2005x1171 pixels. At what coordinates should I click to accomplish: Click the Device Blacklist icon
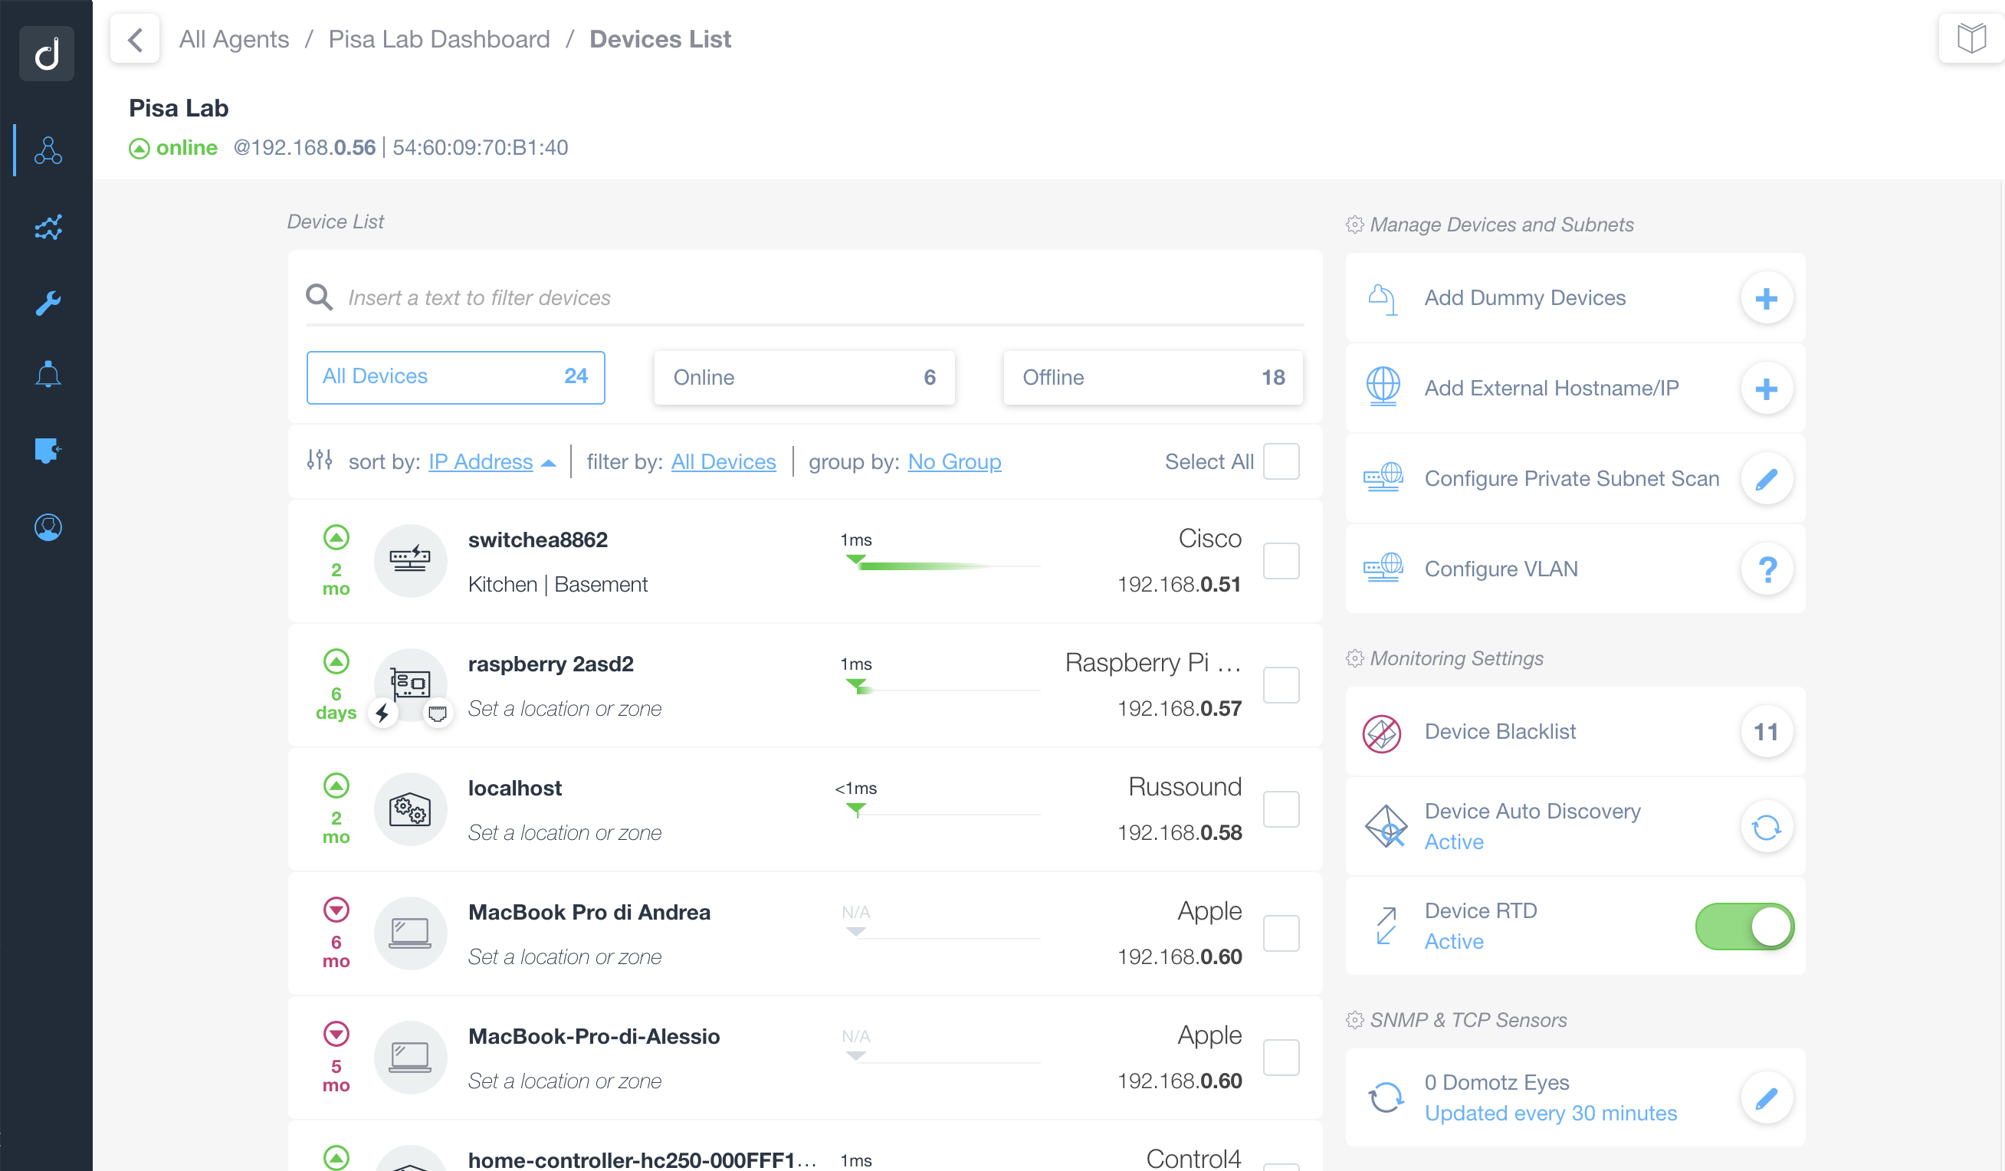pos(1383,730)
